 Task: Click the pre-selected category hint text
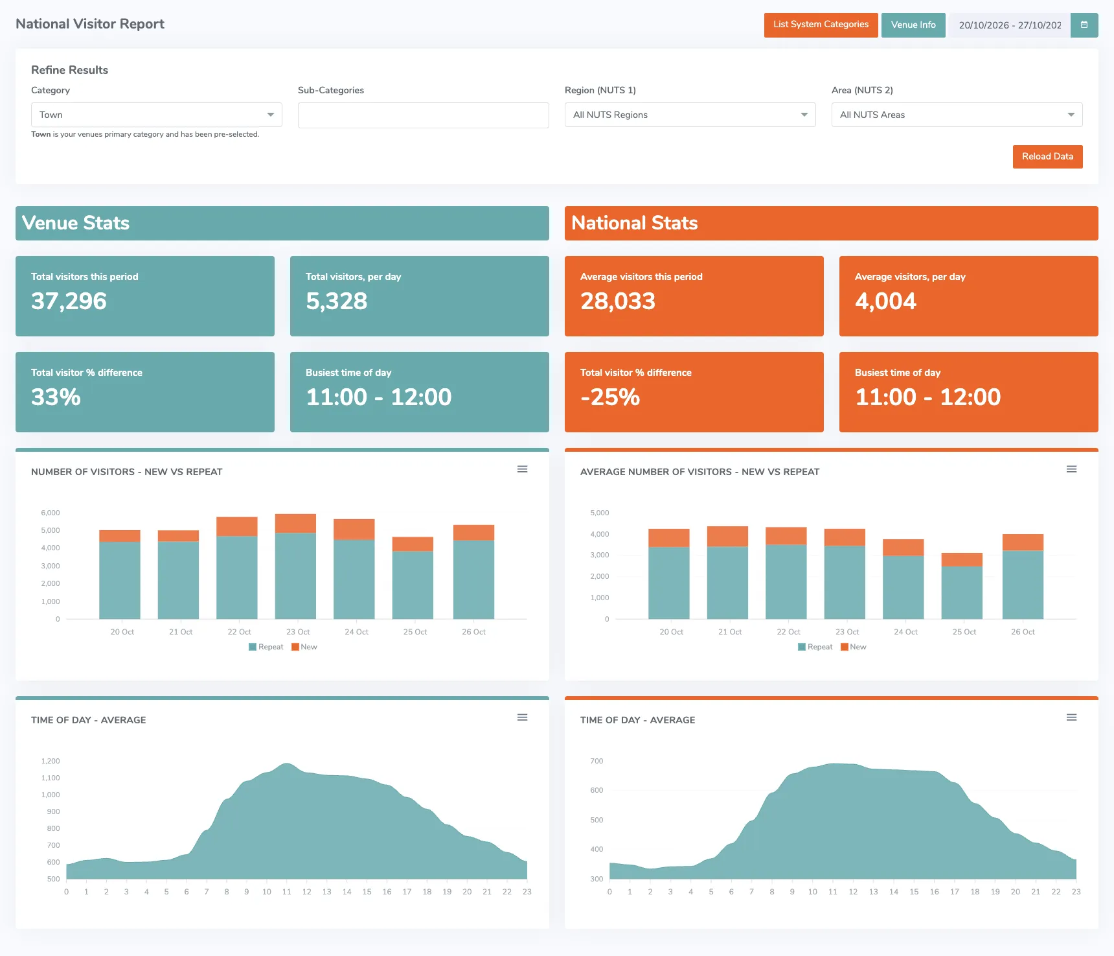pos(145,134)
